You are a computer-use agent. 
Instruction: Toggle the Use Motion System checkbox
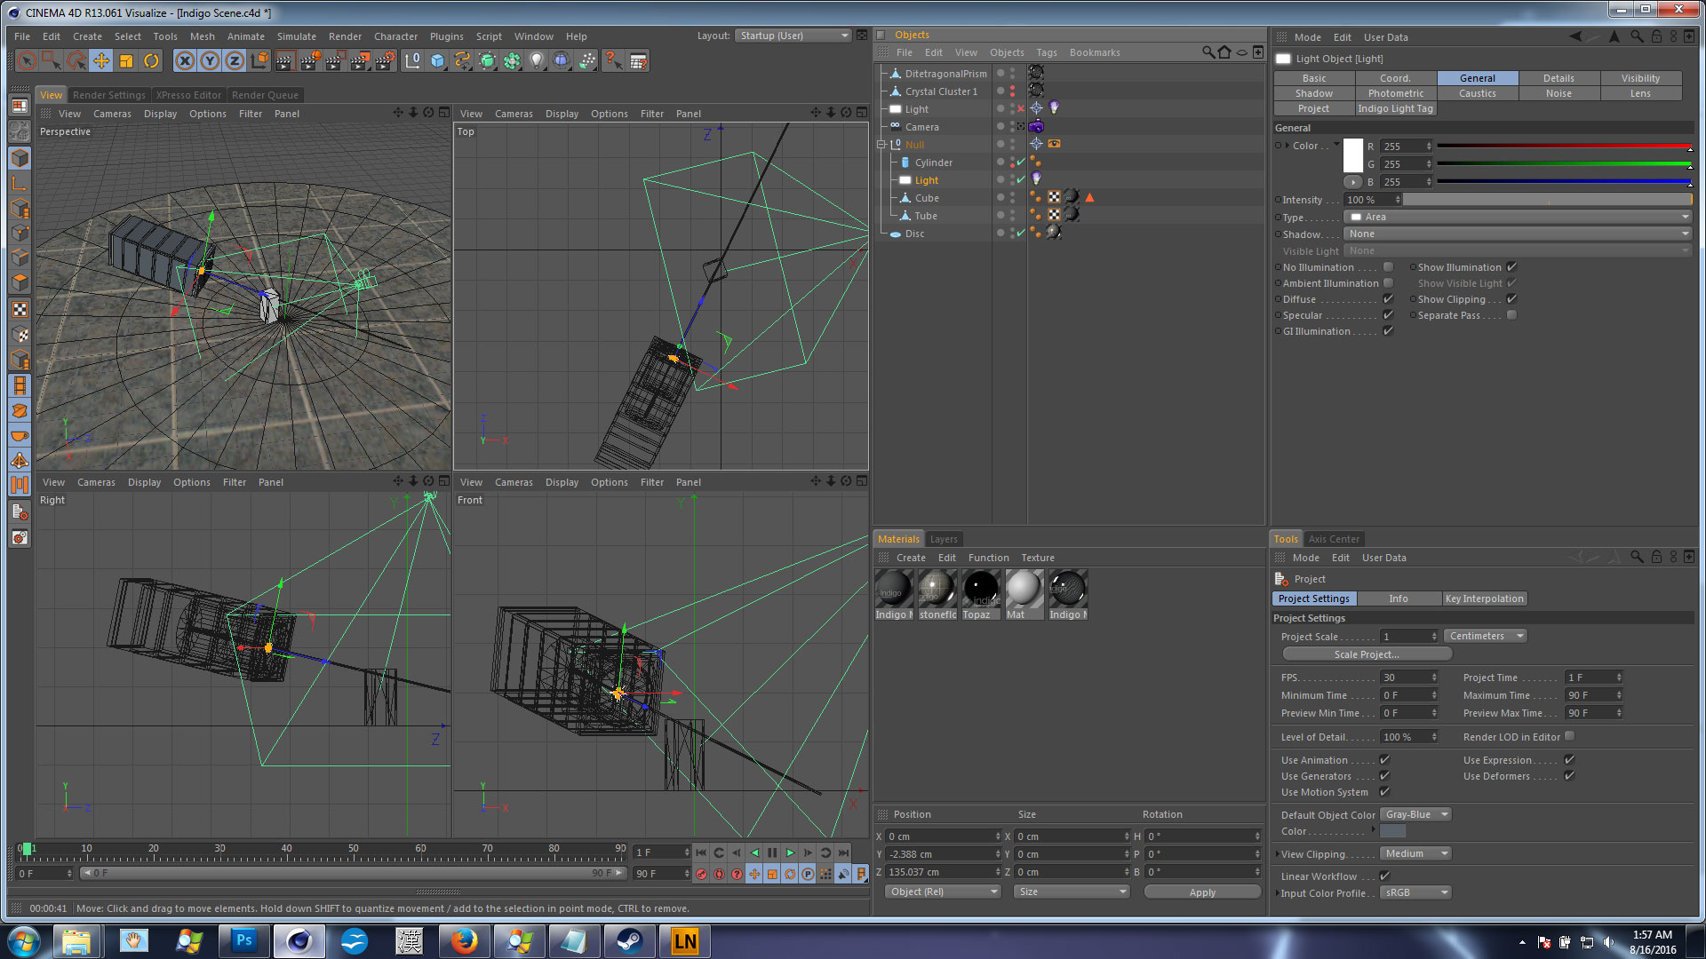click(x=1384, y=792)
